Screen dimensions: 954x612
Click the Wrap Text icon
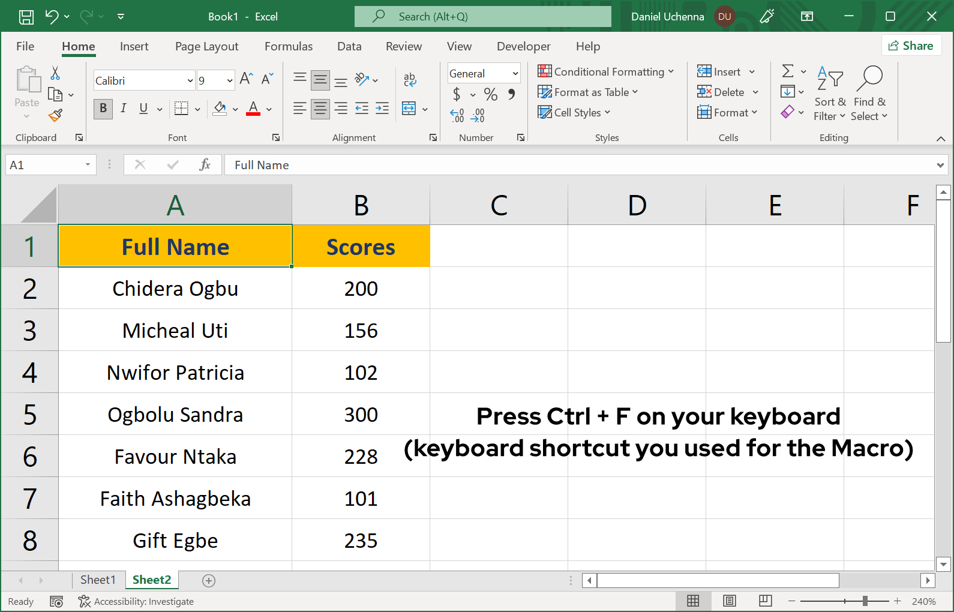(410, 79)
